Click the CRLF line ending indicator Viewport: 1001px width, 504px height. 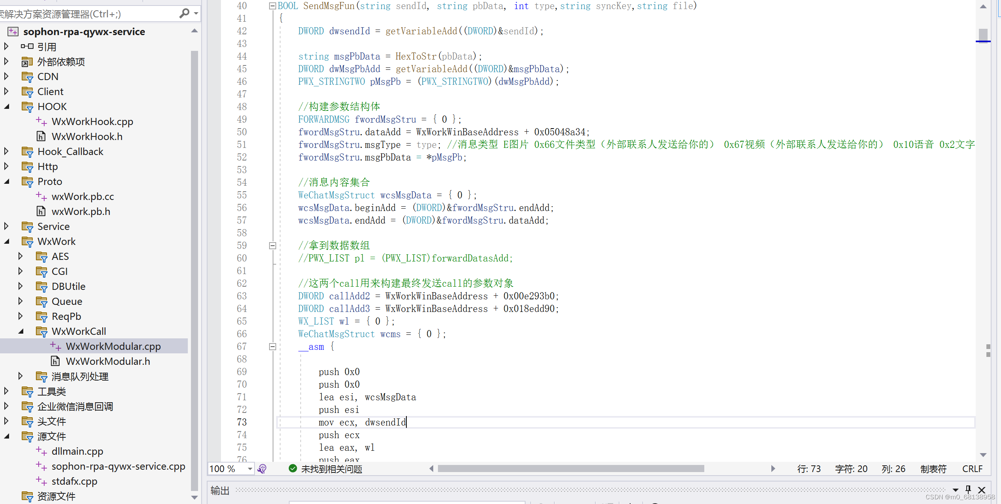(972, 469)
